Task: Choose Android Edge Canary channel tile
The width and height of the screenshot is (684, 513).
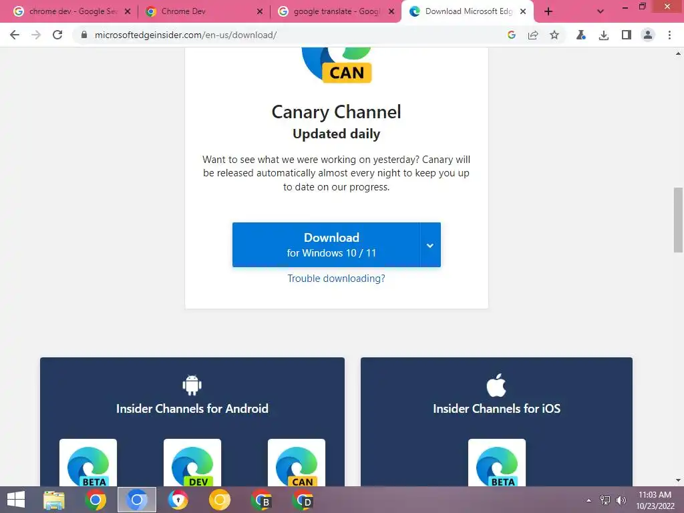Action: point(297,462)
